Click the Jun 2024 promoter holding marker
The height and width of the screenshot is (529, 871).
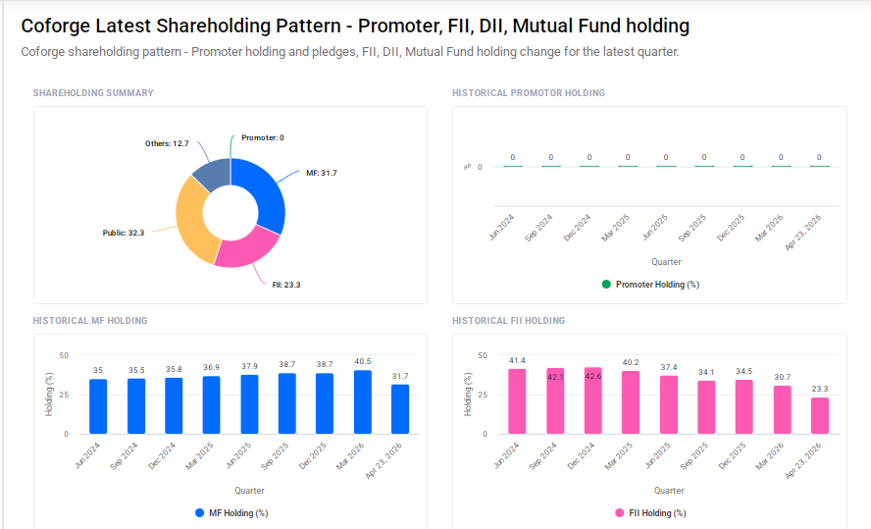pyautogui.click(x=513, y=166)
